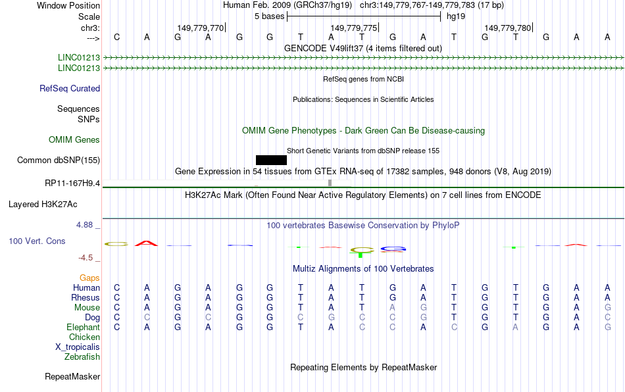
Task: Click the RepeatMasker track label
Action: point(72,376)
